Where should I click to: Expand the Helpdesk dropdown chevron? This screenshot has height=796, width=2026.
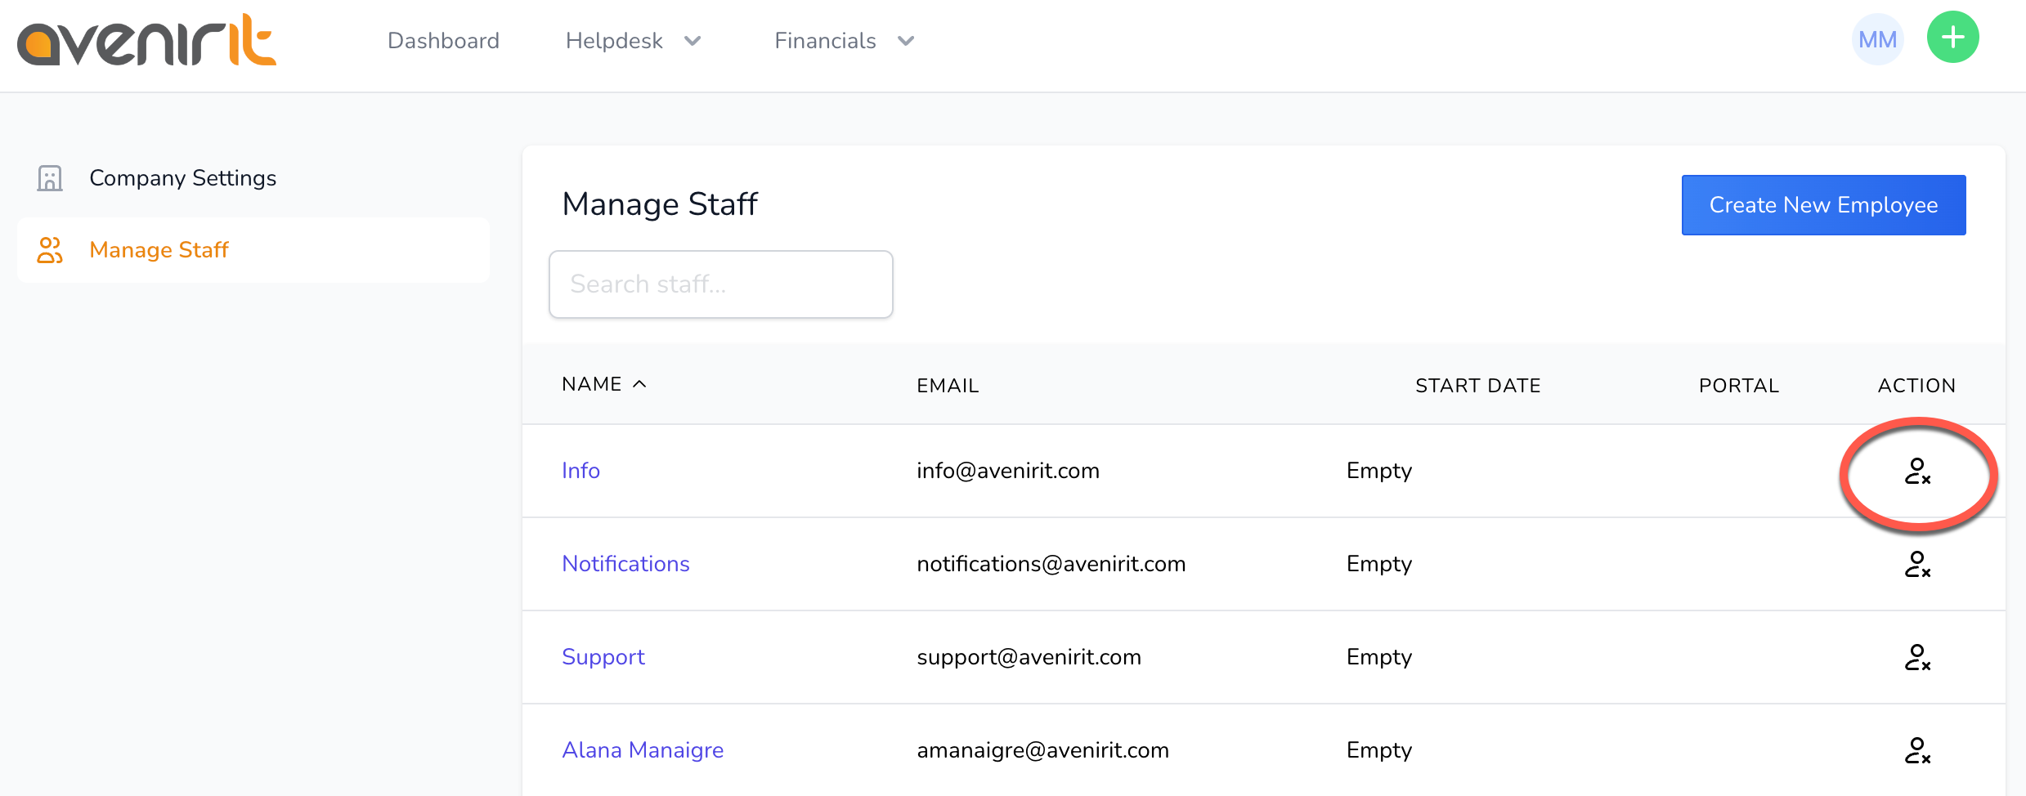[x=693, y=41]
